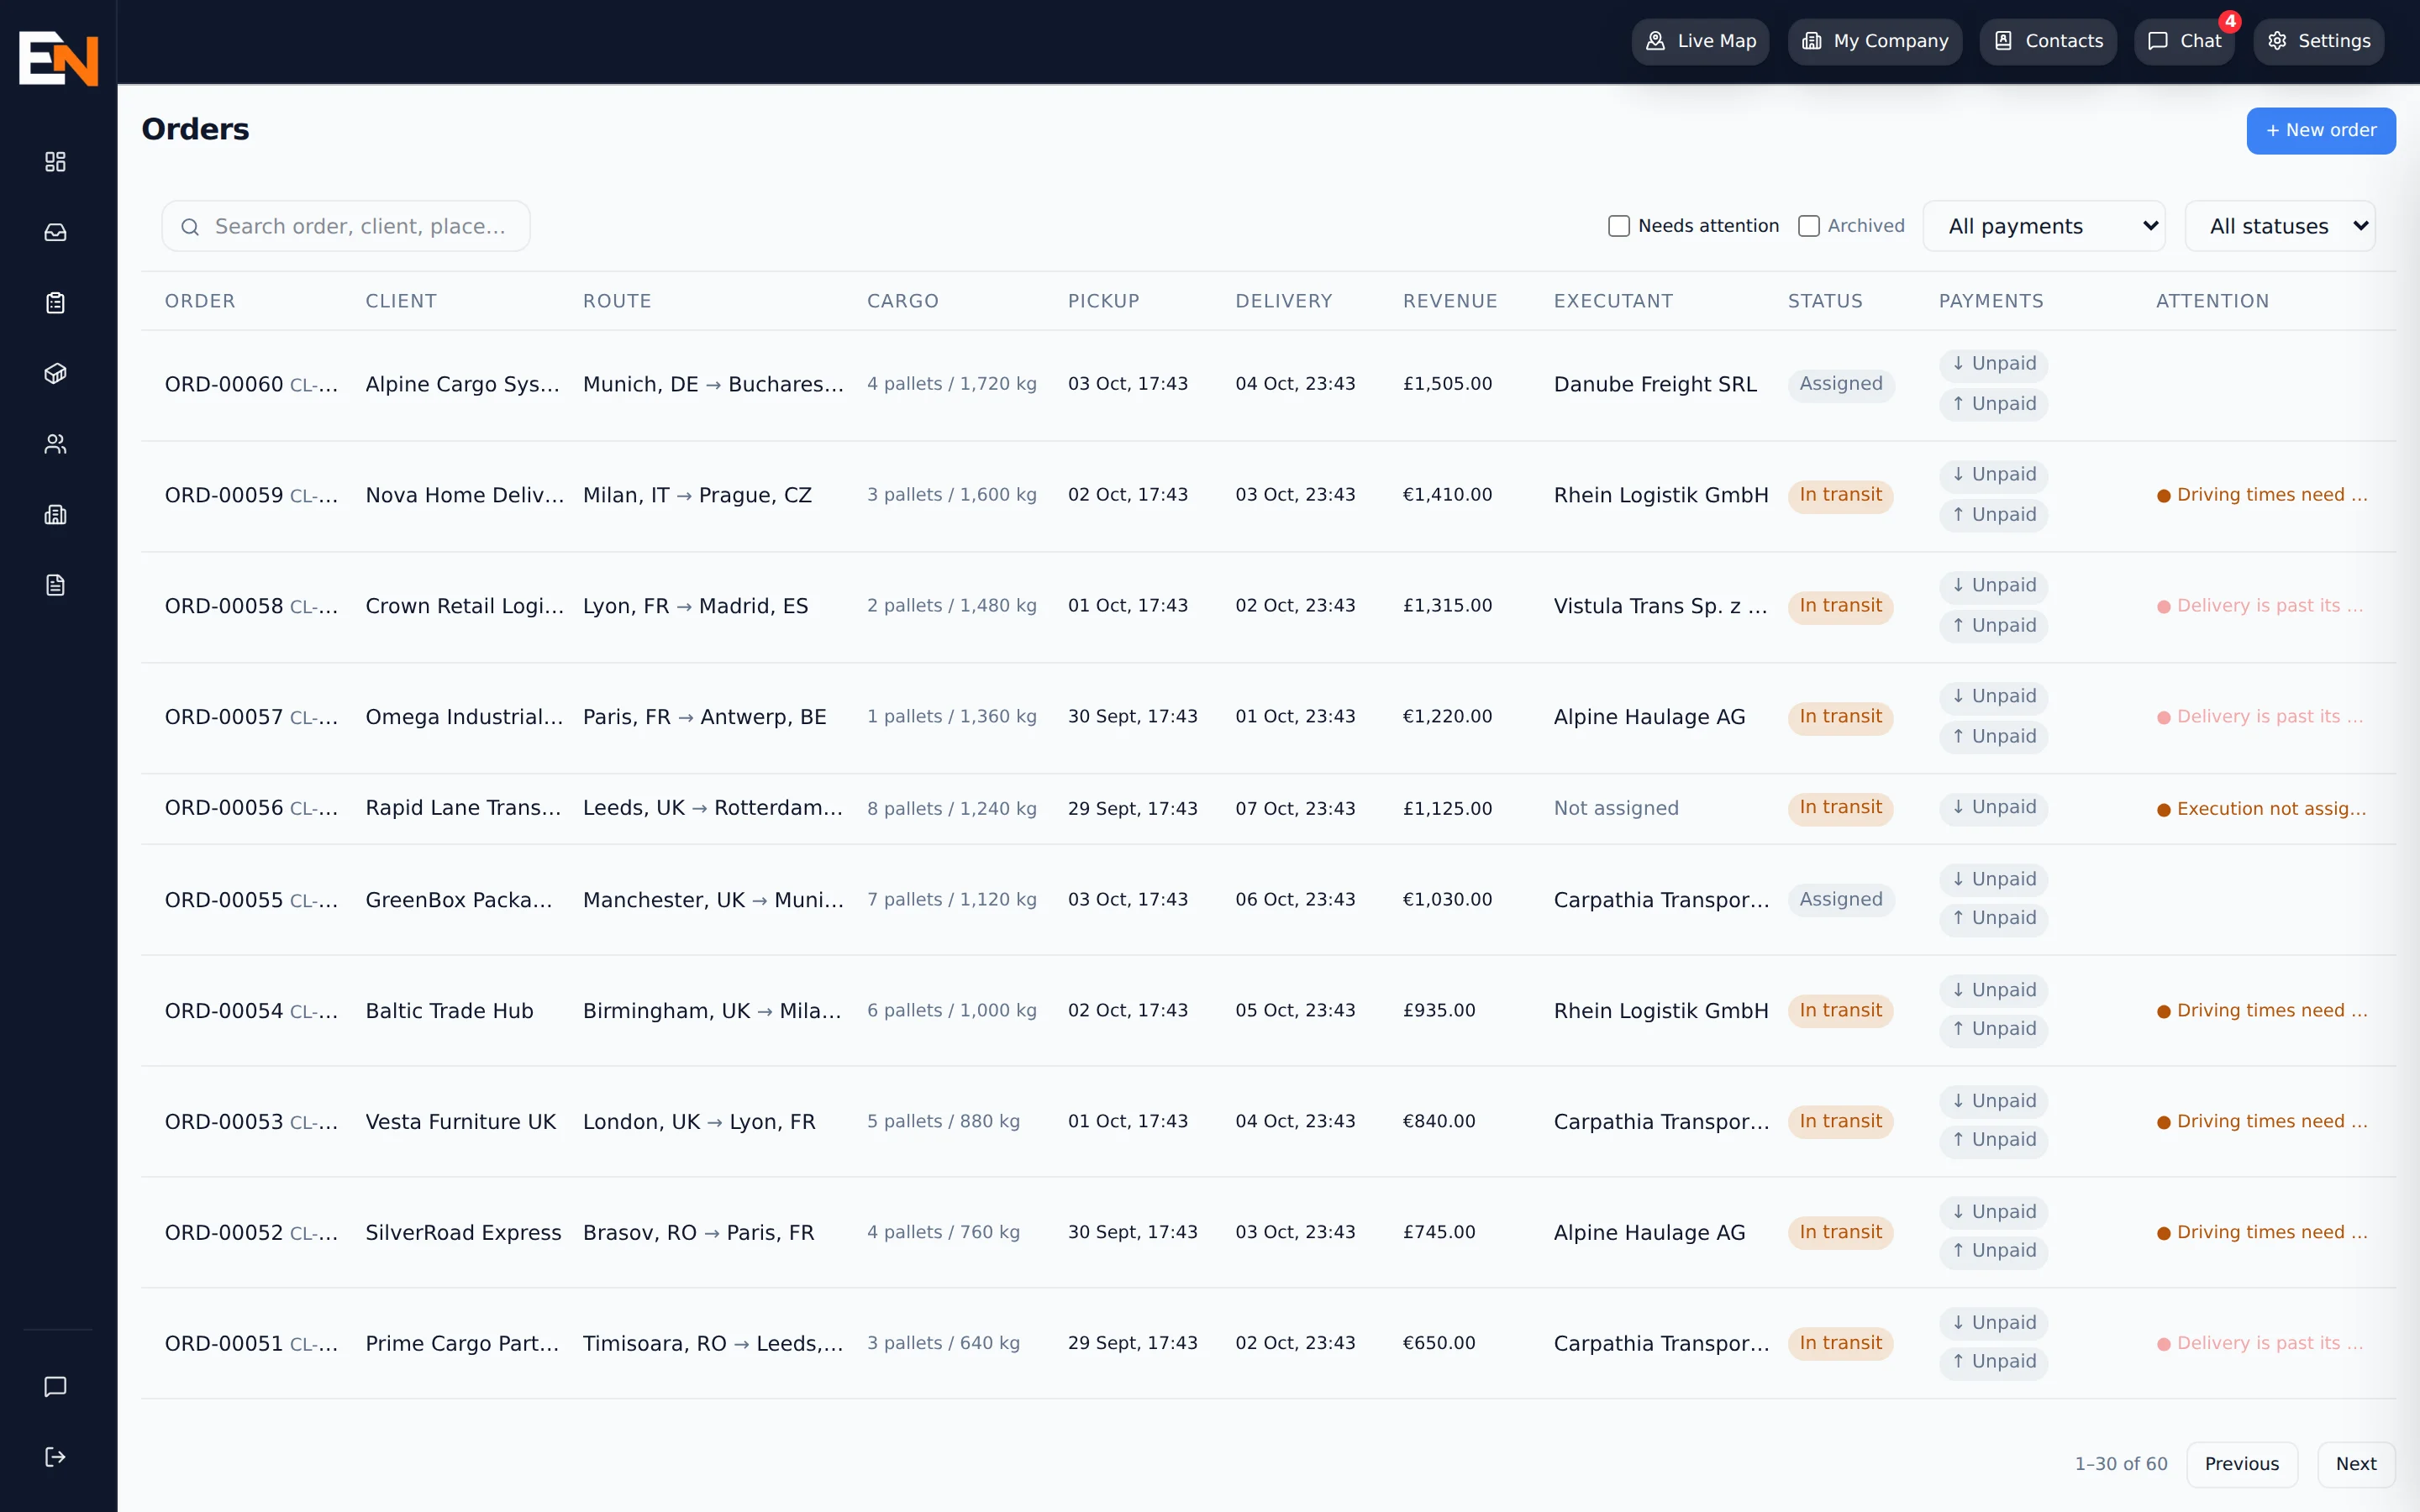Open My Company from top bar
Viewport: 2420px width, 1512px height.
click(x=1875, y=41)
